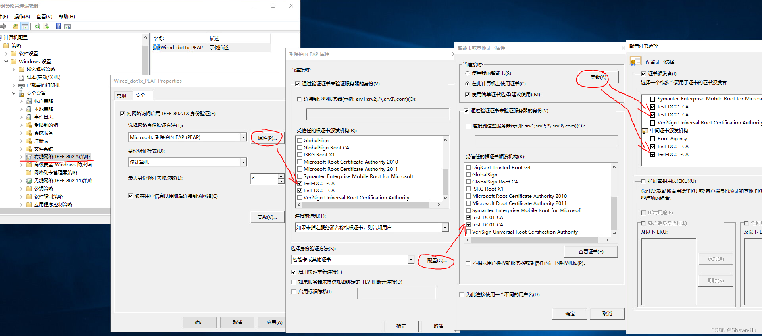This screenshot has height=336, width=762.
Task: Expand the 公钥策略 tree node
Action: [21, 188]
